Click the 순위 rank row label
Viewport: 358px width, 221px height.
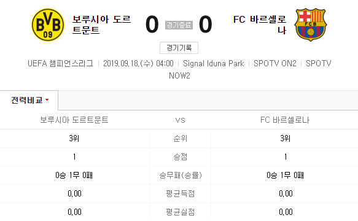(x=181, y=138)
